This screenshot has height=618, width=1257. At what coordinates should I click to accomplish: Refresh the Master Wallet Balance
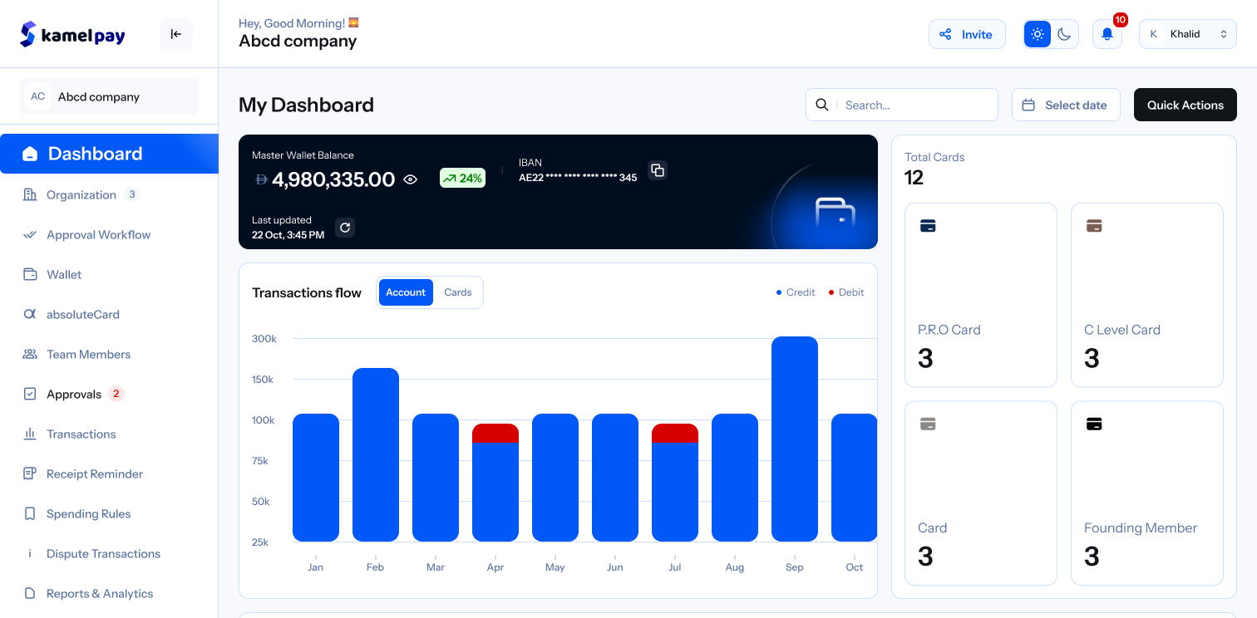tap(345, 227)
